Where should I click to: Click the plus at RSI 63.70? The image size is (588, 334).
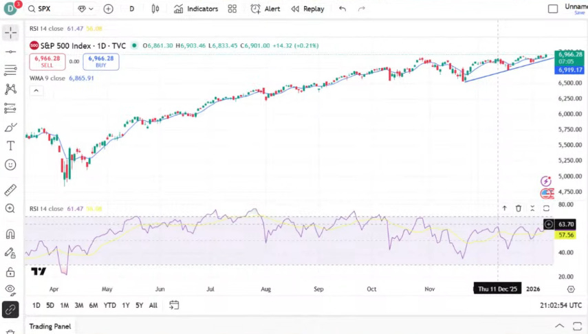[x=549, y=224]
